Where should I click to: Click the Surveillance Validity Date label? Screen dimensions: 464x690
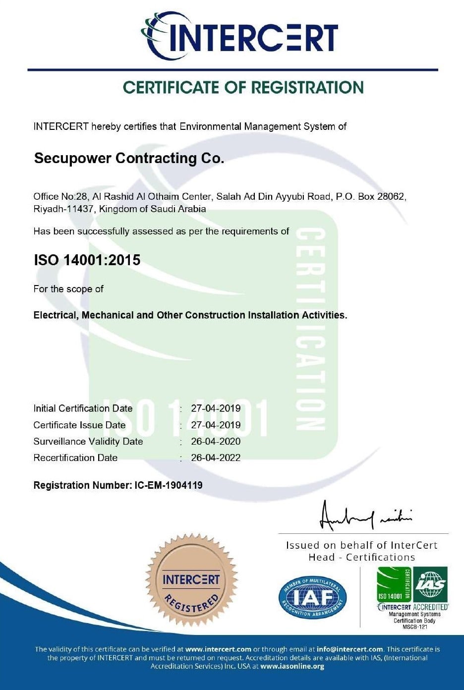(88, 441)
